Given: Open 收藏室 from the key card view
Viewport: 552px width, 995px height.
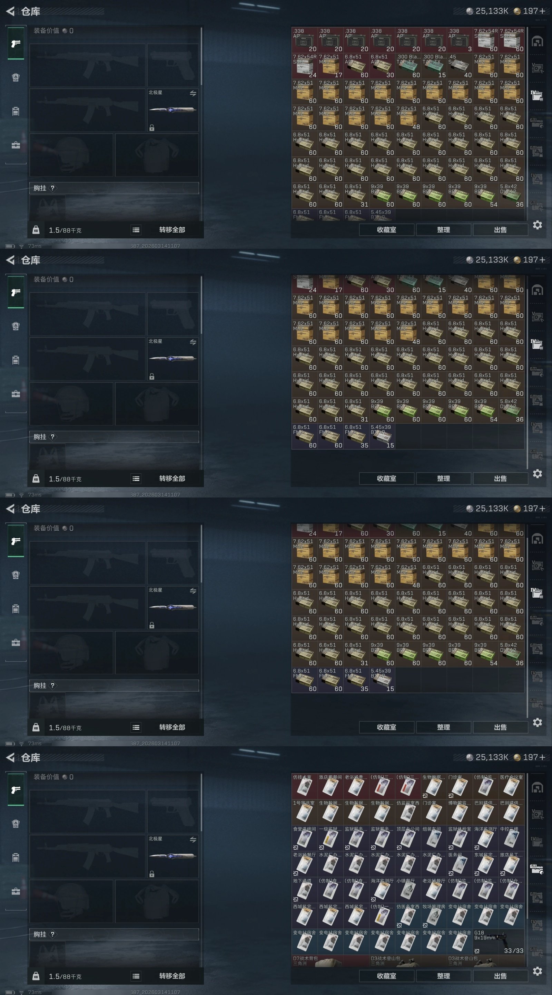Looking at the screenshot, I should click(386, 976).
